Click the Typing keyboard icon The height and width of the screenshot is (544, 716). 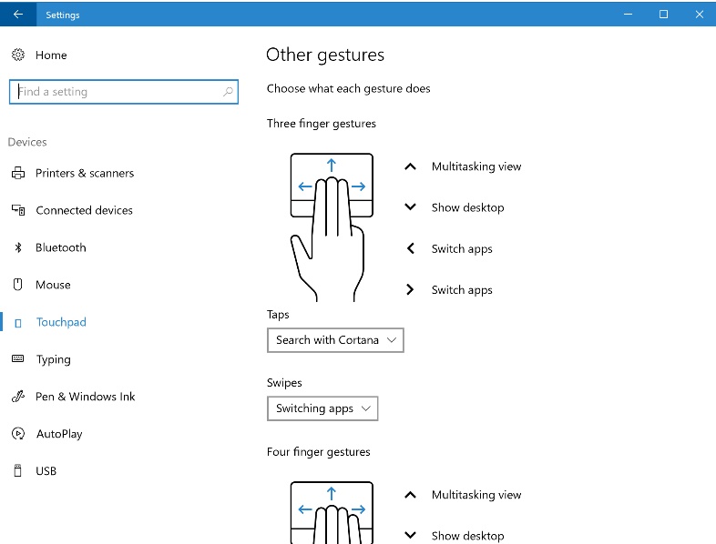(x=18, y=359)
